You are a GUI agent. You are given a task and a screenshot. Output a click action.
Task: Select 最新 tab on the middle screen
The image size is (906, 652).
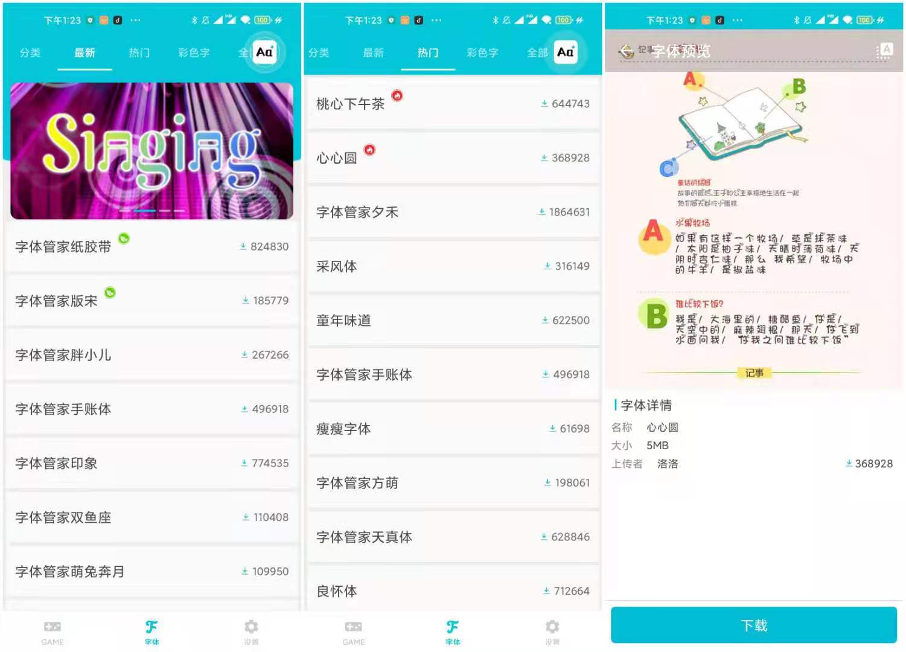pyautogui.click(x=373, y=53)
